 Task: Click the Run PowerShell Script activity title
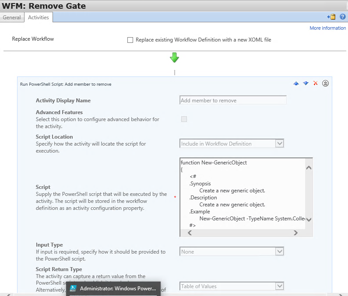(x=66, y=84)
